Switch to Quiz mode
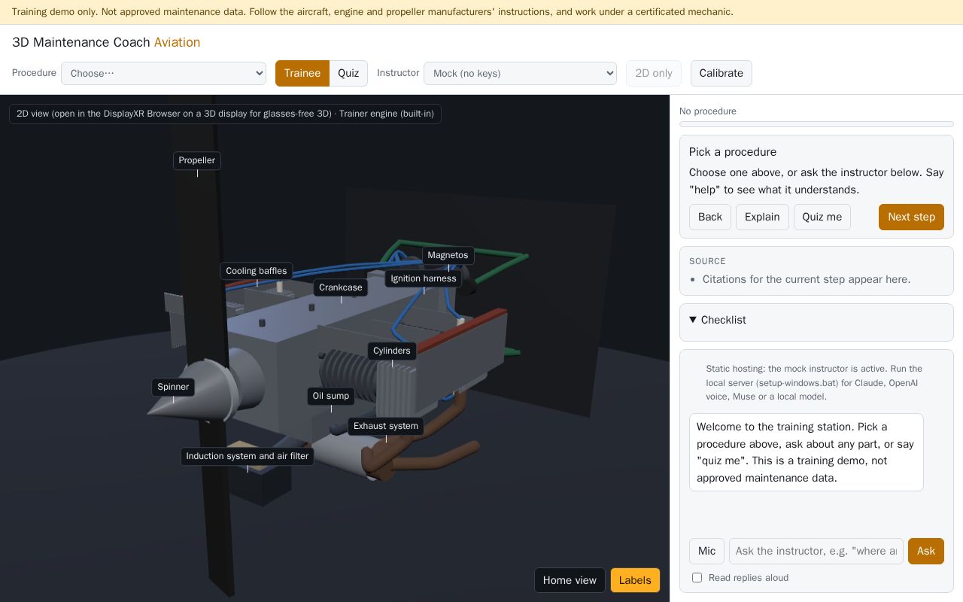 pyautogui.click(x=348, y=73)
